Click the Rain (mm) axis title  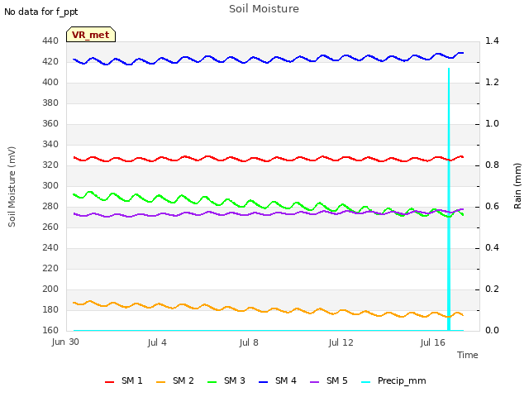click(517, 186)
